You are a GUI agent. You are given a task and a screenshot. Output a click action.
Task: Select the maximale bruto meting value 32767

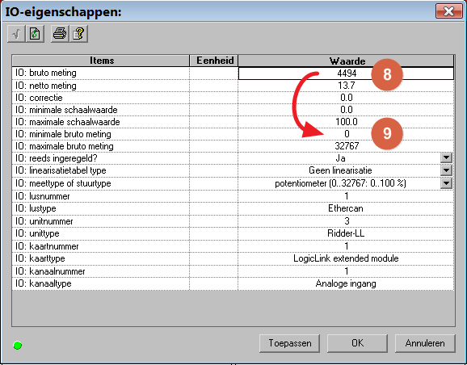pyautogui.click(x=346, y=146)
